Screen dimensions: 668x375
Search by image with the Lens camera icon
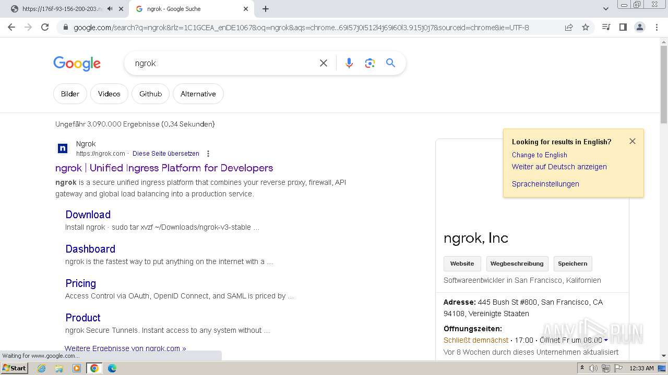point(370,63)
